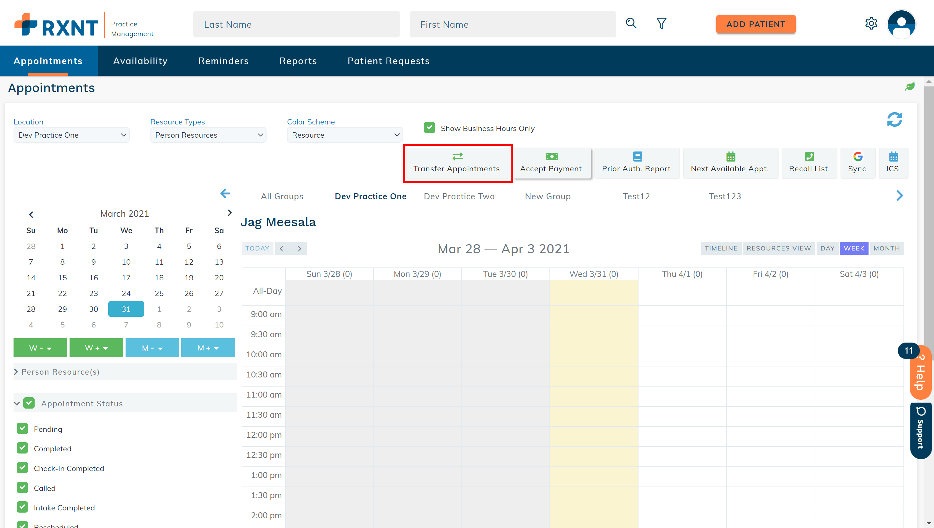The image size is (934, 528).
Task: Click the RXNT logo
Action: [56, 25]
